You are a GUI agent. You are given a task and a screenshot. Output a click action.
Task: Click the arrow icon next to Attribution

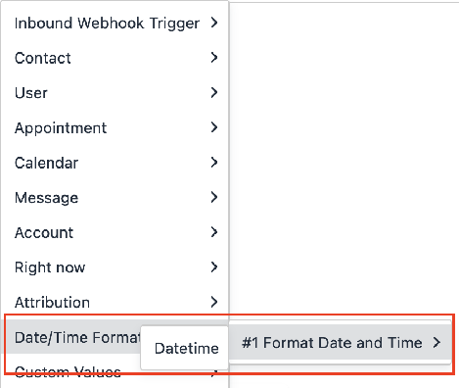(x=214, y=302)
